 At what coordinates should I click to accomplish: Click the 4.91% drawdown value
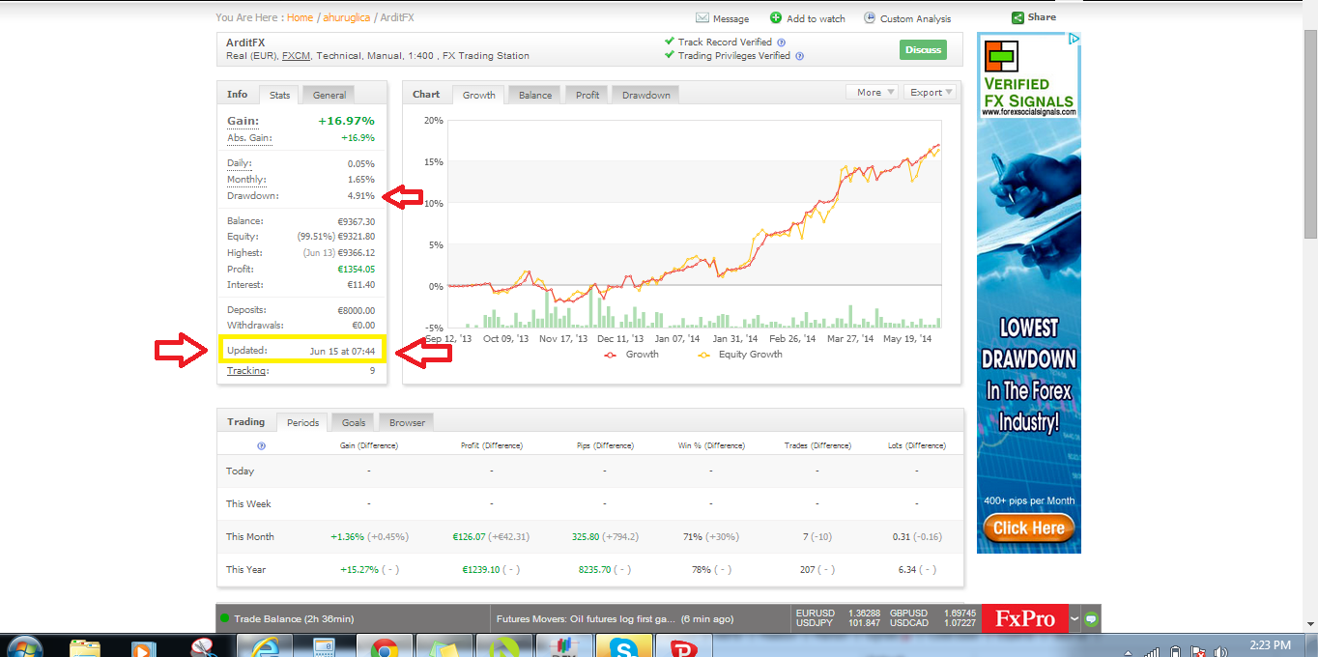coord(361,196)
